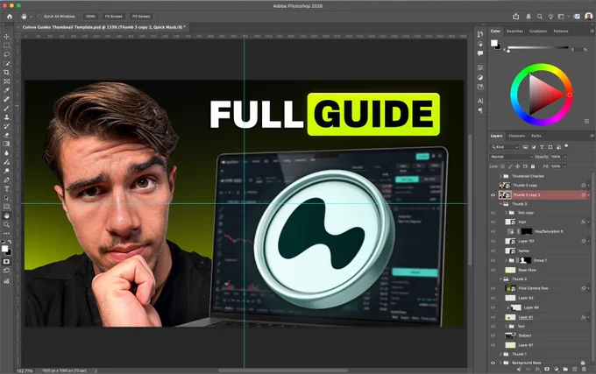596x374 pixels.
Task: Select the Clone Stamp tool
Action: coord(6,117)
